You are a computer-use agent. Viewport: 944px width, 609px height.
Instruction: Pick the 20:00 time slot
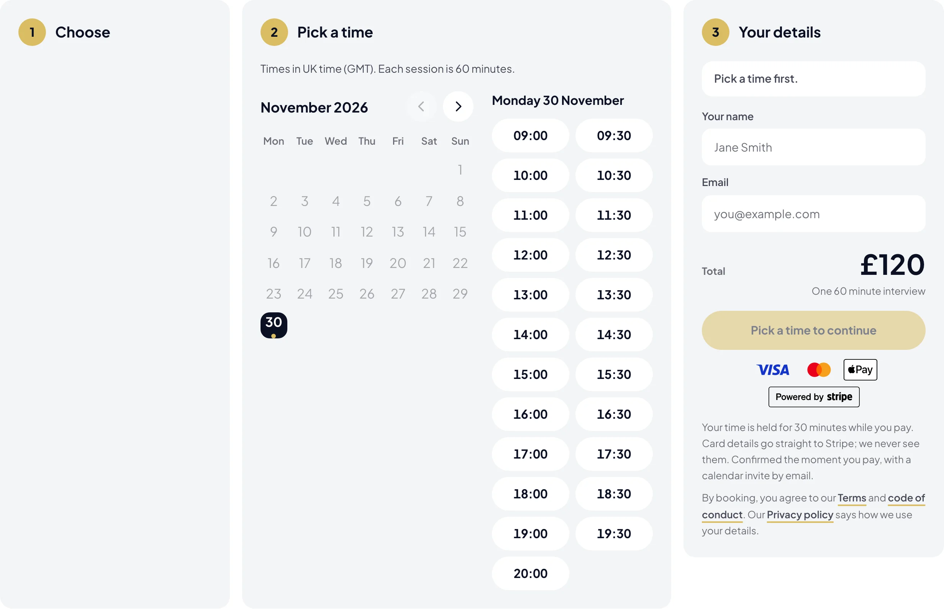[530, 573]
